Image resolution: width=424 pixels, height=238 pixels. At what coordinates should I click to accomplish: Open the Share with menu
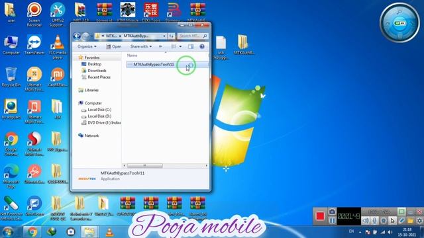point(141,46)
